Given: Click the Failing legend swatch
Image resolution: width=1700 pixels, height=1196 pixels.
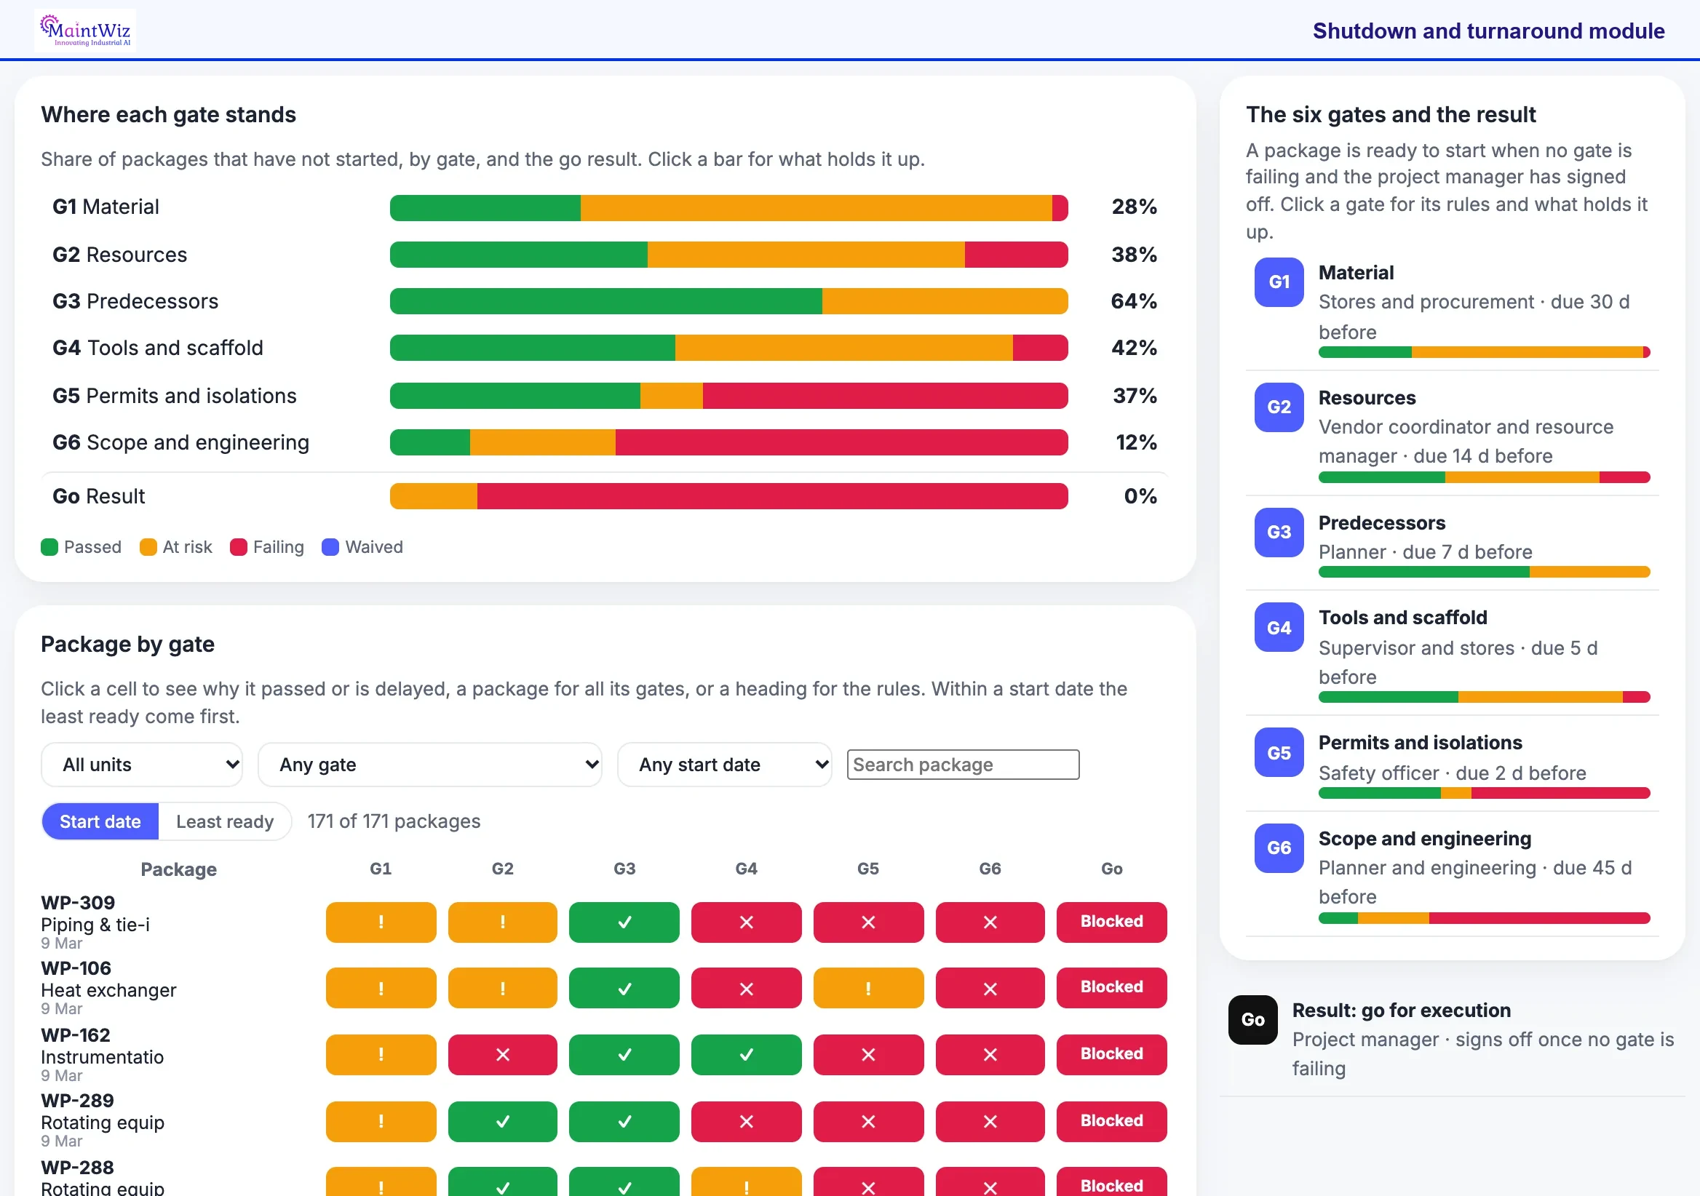Looking at the screenshot, I should (x=239, y=547).
